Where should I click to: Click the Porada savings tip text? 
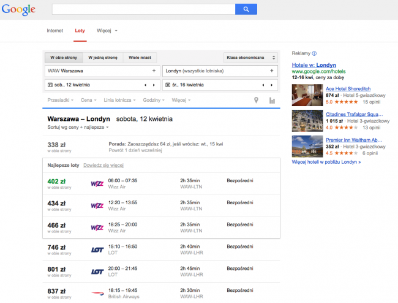pyautogui.click(x=166, y=144)
